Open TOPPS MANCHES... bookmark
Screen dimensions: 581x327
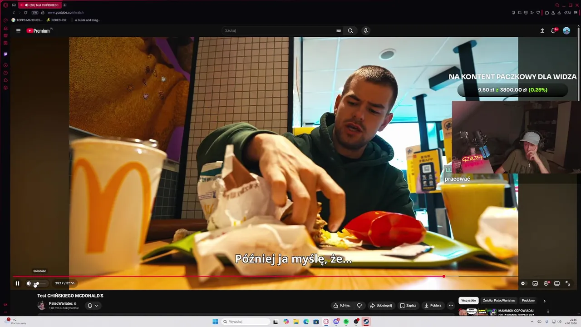(x=27, y=20)
